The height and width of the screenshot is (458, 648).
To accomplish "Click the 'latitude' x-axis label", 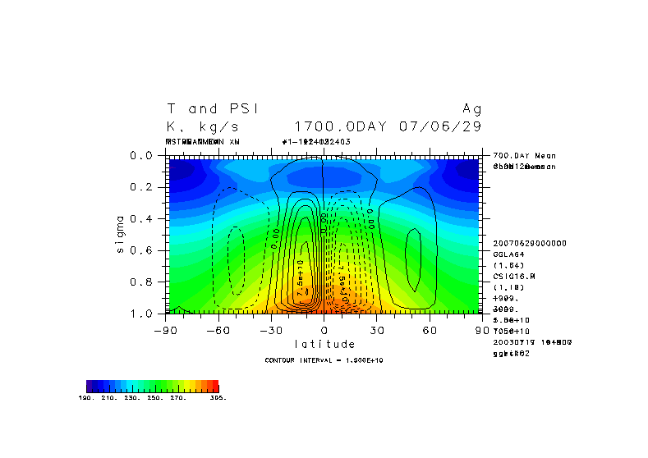I will click(x=324, y=344).
